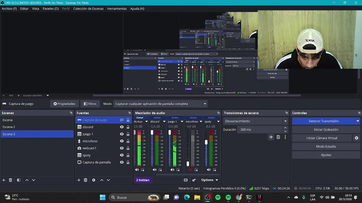
Task: Move scene down in Escenas toolbar
Action: click(33, 180)
